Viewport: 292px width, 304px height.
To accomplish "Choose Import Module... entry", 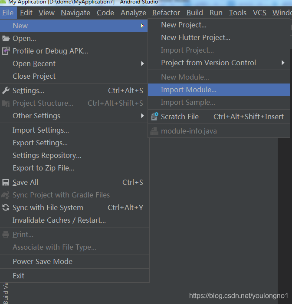I will (219, 90).
